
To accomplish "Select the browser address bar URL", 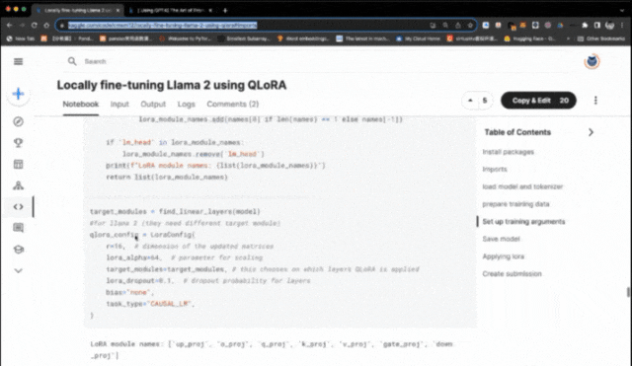I will [x=162, y=25].
